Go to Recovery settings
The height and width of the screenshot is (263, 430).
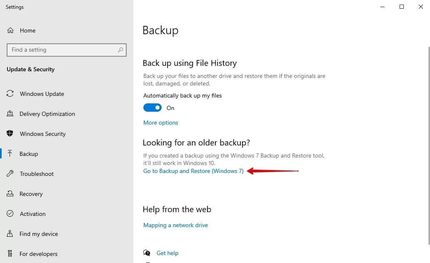click(31, 194)
